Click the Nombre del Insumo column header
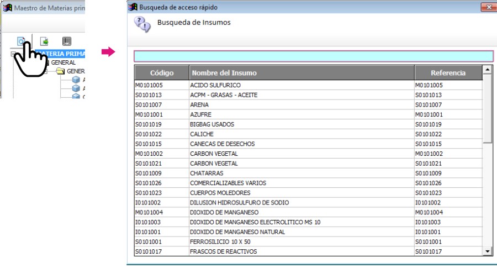 click(302, 72)
